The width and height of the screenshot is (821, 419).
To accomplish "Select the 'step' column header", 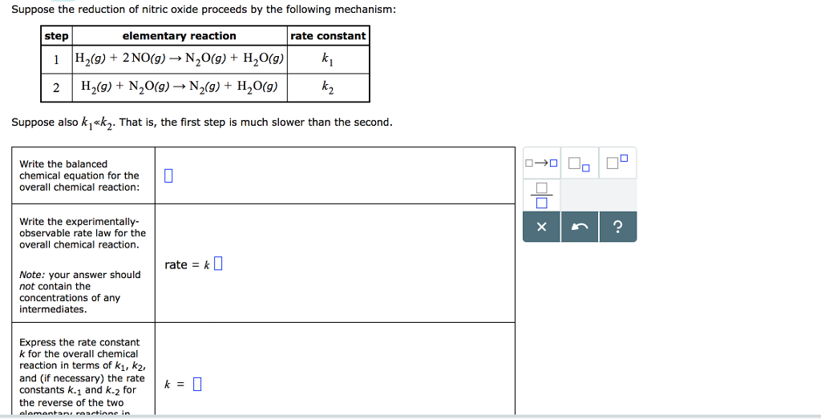I will point(56,35).
